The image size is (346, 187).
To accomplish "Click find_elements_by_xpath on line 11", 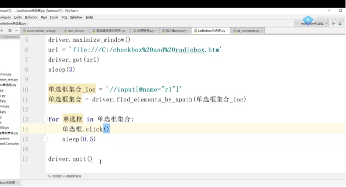I will (155, 99).
